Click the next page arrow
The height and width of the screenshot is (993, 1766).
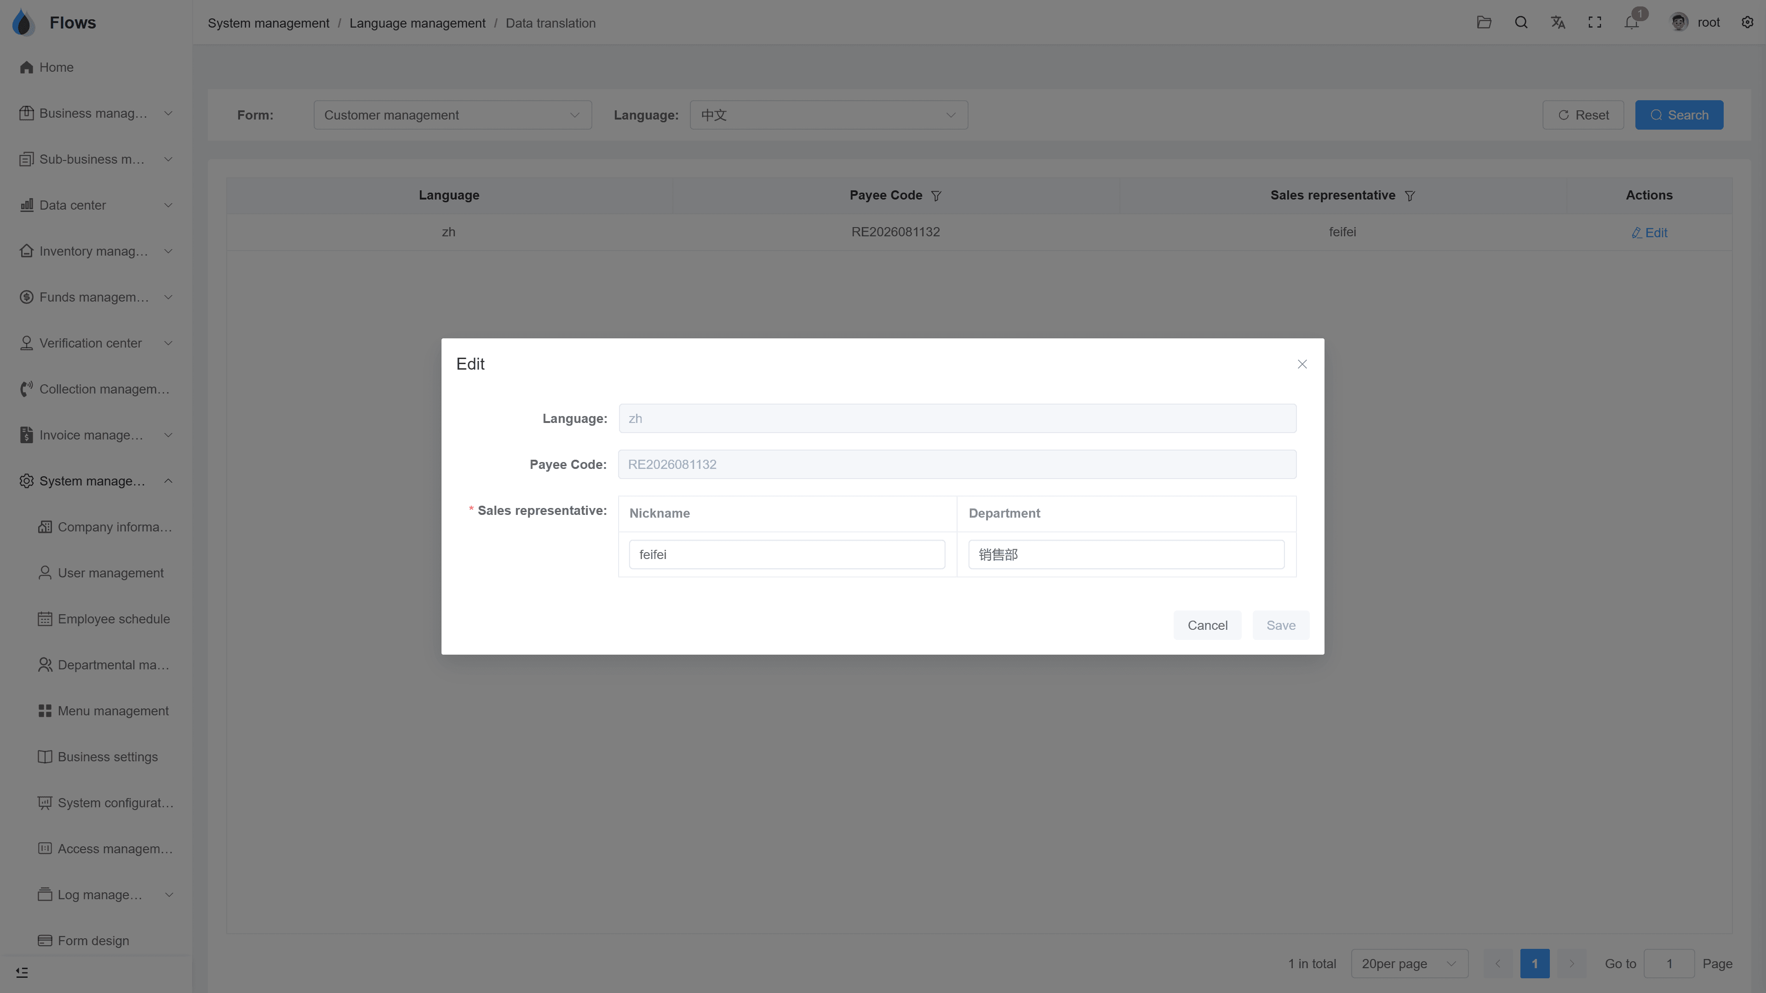1572,964
